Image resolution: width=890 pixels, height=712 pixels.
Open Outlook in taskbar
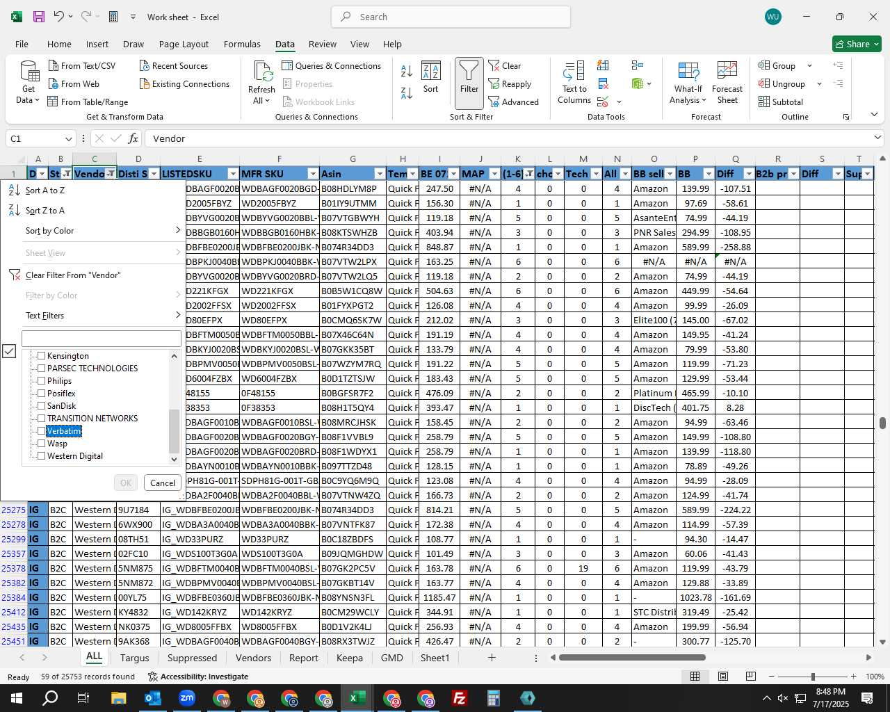pos(153,698)
